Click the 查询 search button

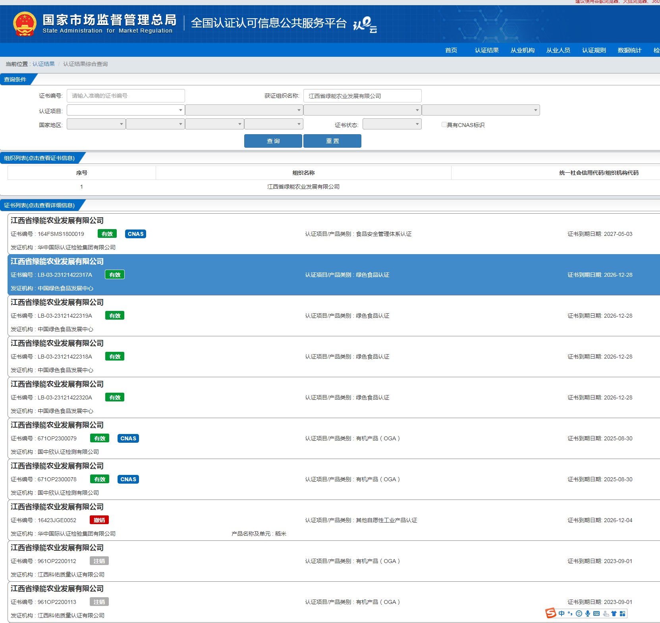[273, 141]
